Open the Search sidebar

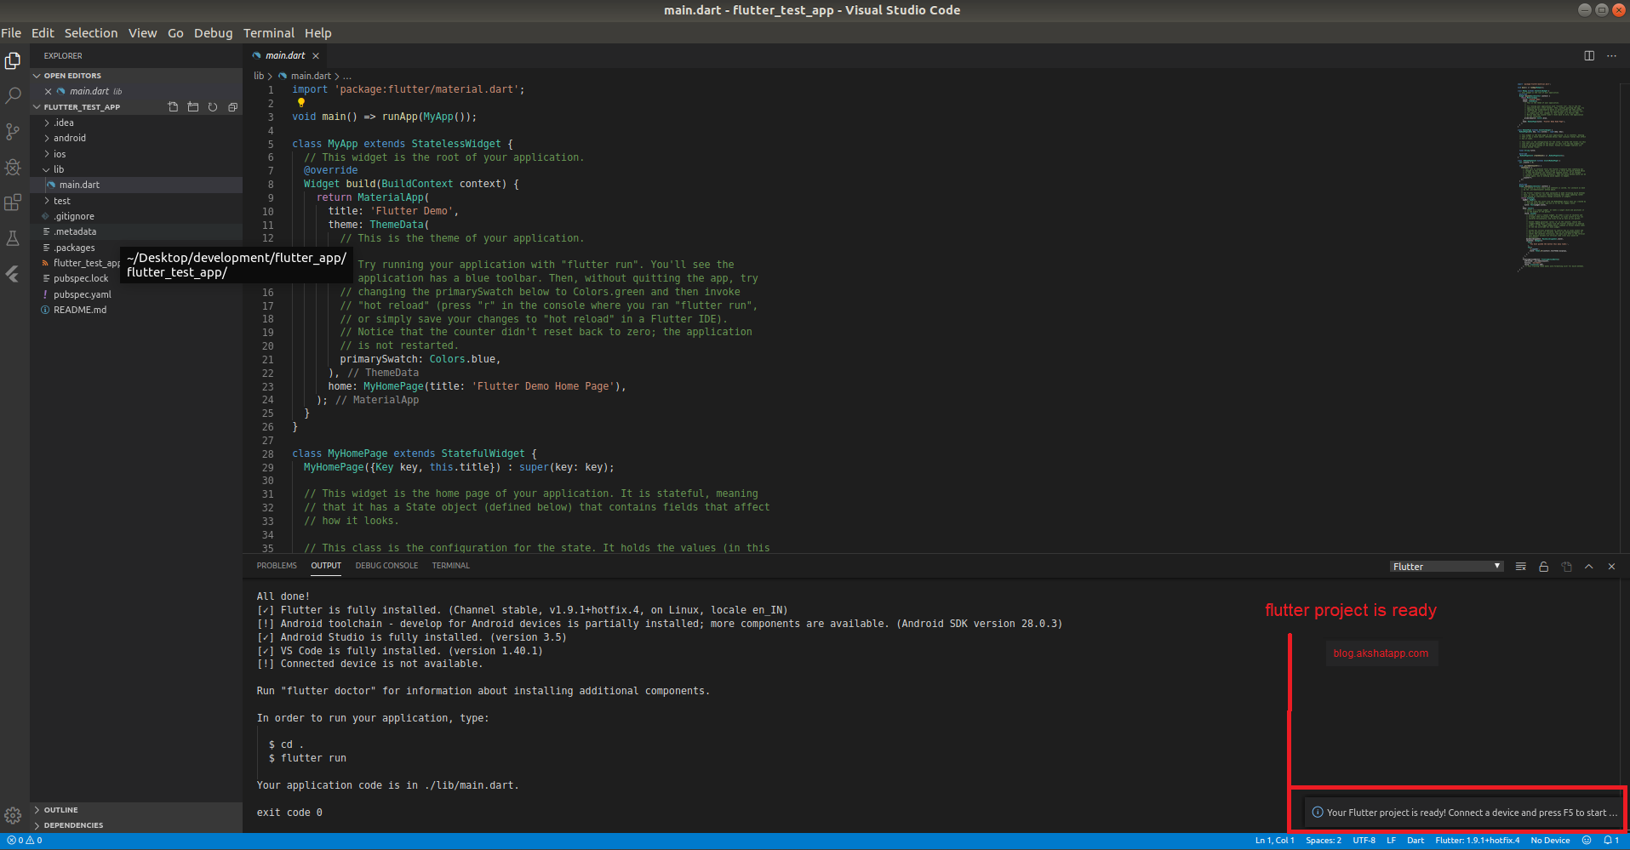click(x=13, y=95)
